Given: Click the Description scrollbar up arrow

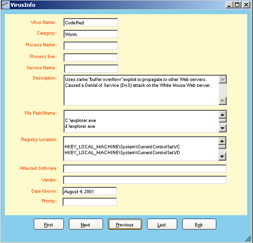Looking at the screenshot, I should (x=223, y=80).
